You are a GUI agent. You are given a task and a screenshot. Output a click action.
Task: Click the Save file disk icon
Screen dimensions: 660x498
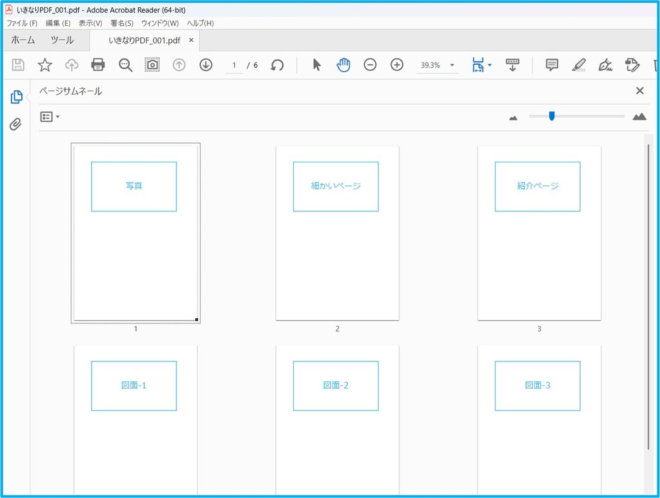point(18,65)
